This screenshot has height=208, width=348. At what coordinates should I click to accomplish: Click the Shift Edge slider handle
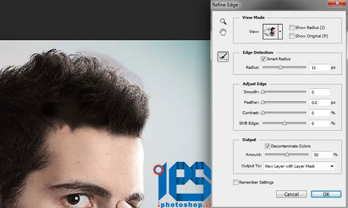pyautogui.click(x=285, y=123)
